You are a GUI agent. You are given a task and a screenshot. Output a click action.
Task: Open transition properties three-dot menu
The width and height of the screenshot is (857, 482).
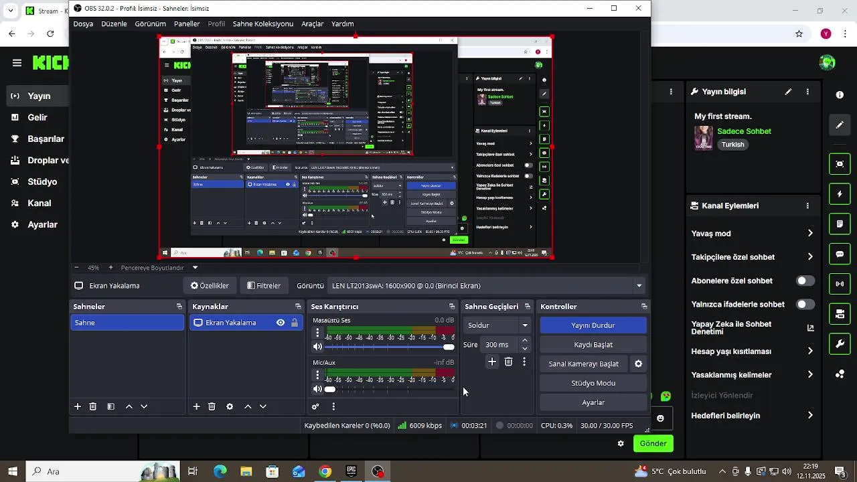(524, 361)
